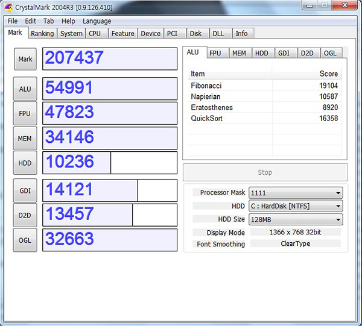This screenshot has width=362, height=326.
Task: Select the Napierian row
Action: point(265,96)
